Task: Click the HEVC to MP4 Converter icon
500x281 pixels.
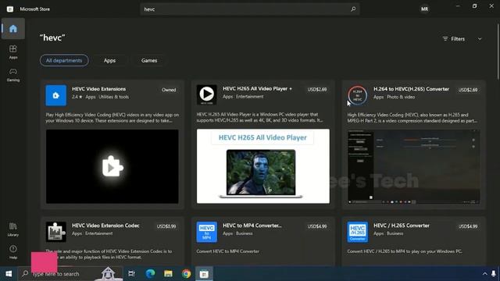Action: click(206, 232)
